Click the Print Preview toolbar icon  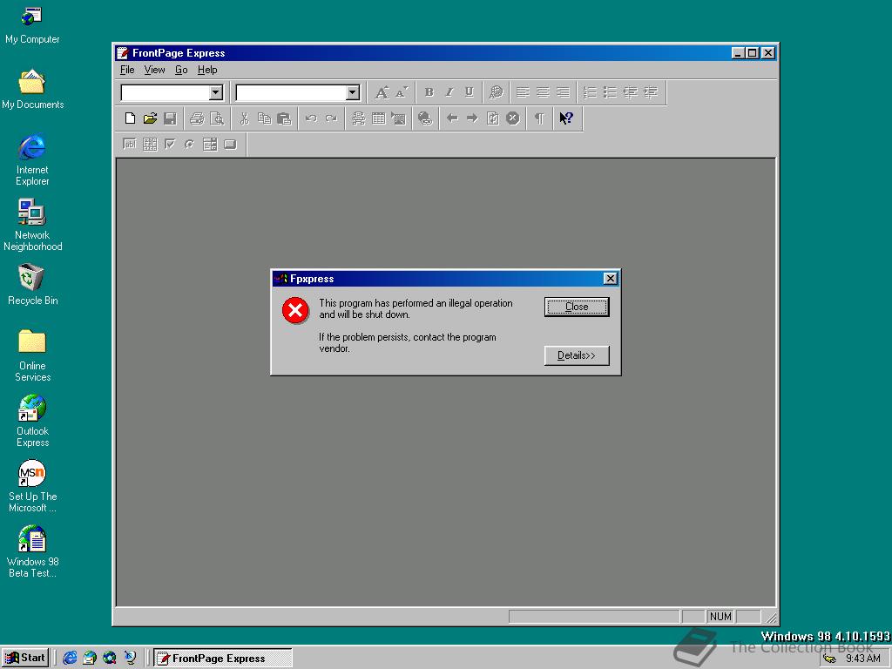pyautogui.click(x=217, y=118)
